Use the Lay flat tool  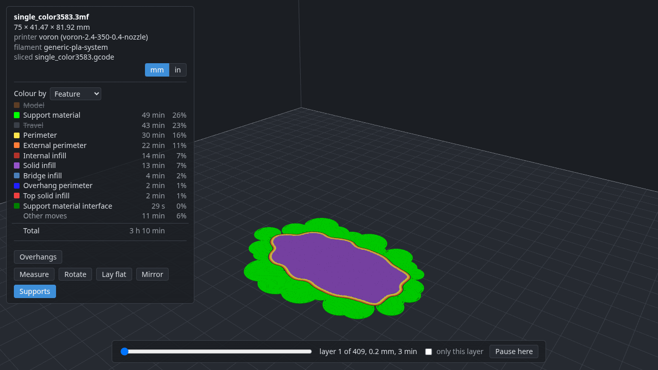pos(114,274)
